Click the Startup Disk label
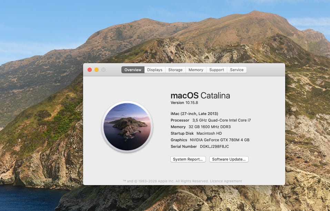This screenshot has height=211, width=330. tap(182, 133)
